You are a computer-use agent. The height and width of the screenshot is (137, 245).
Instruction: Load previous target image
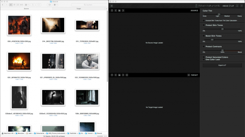[x=116, y=75]
